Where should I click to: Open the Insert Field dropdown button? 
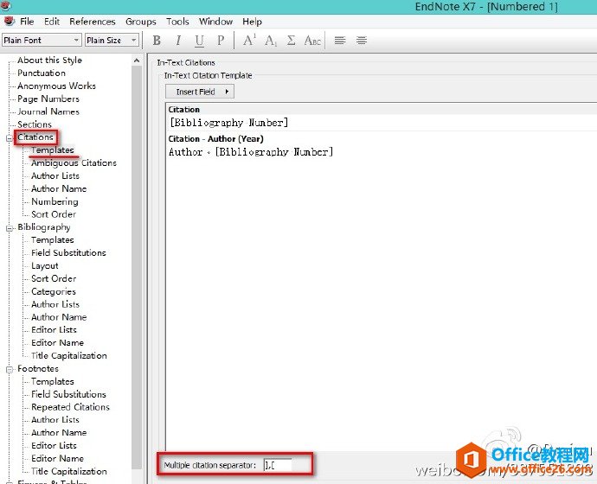(x=200, y=92)
